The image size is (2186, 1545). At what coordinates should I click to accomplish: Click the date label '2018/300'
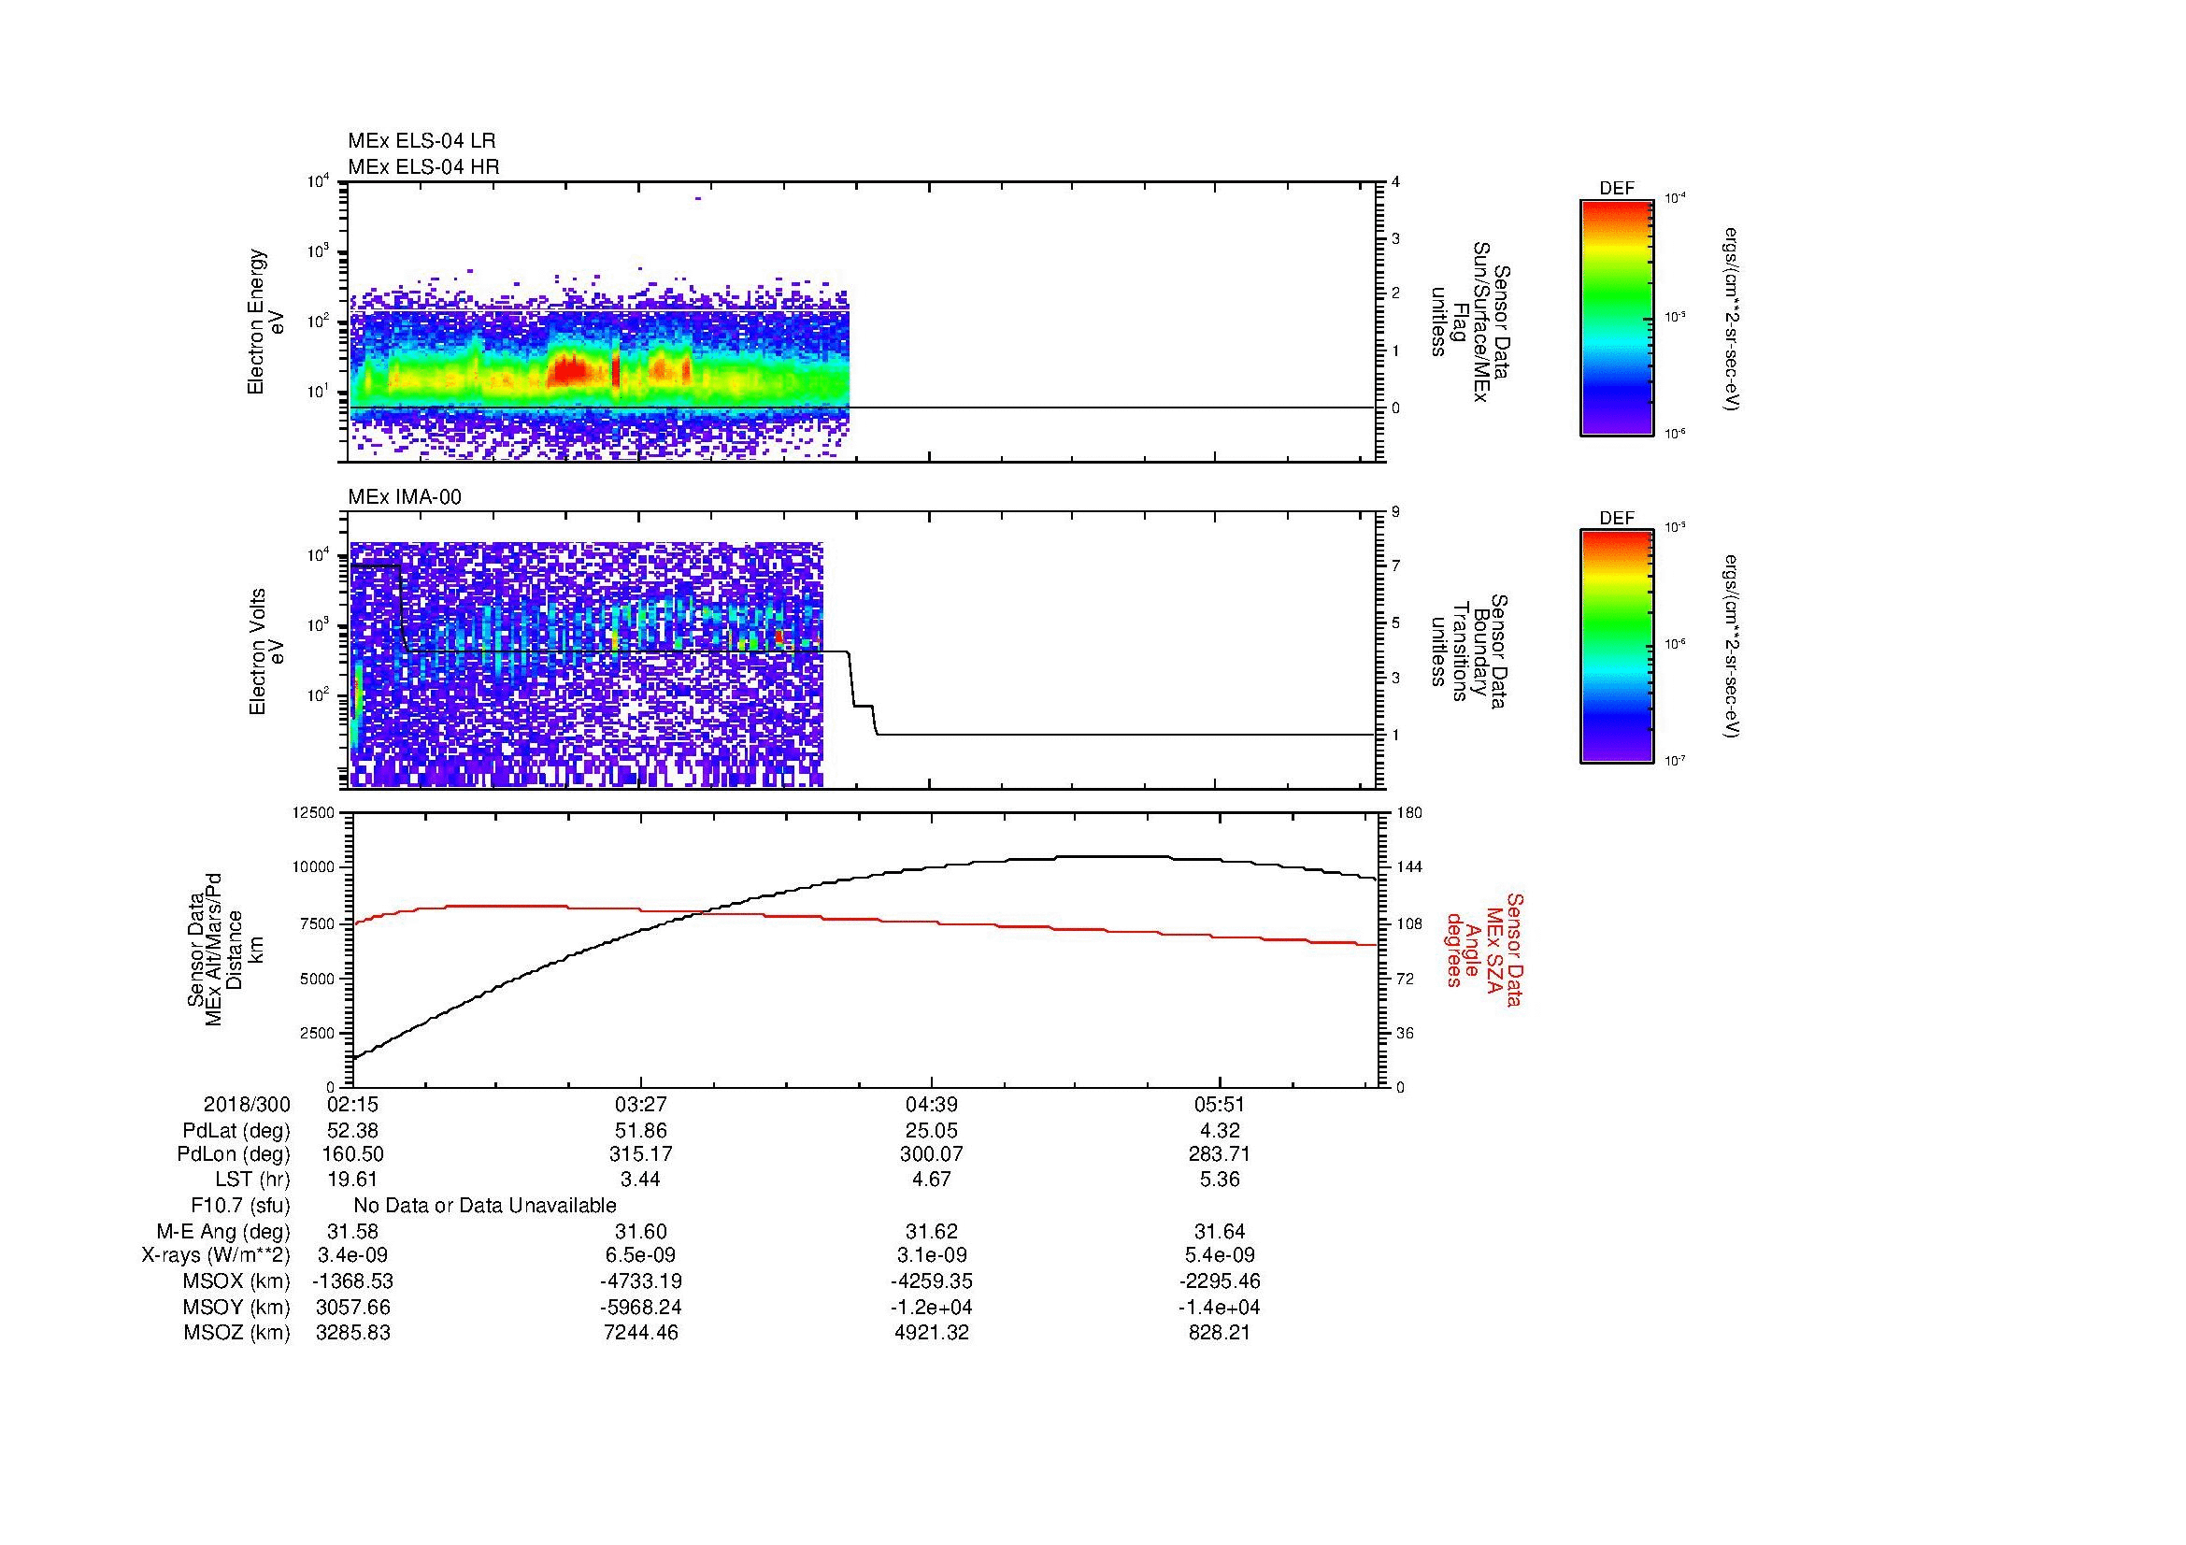coord(247,1105)
